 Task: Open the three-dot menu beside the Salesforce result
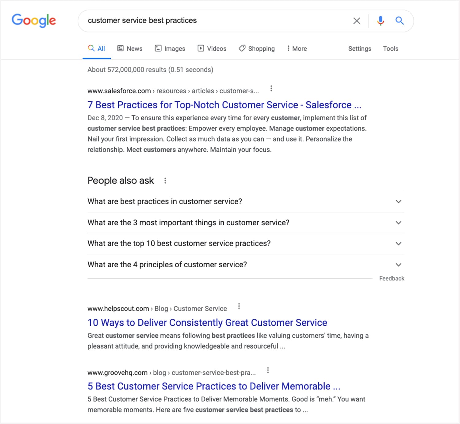[271, 89]
